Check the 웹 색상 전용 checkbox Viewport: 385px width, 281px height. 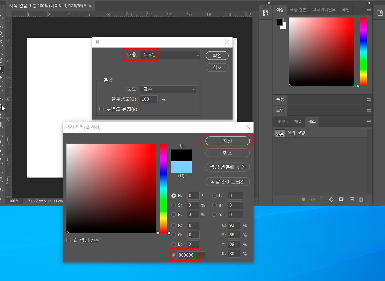[69, 240]
